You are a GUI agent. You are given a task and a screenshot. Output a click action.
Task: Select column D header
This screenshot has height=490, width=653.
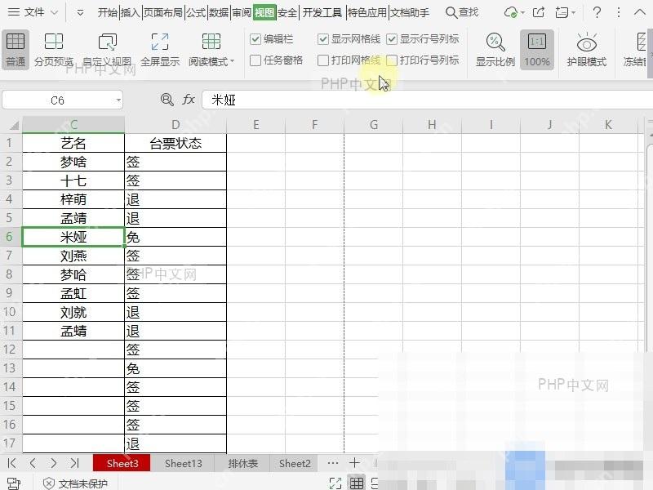175,125
